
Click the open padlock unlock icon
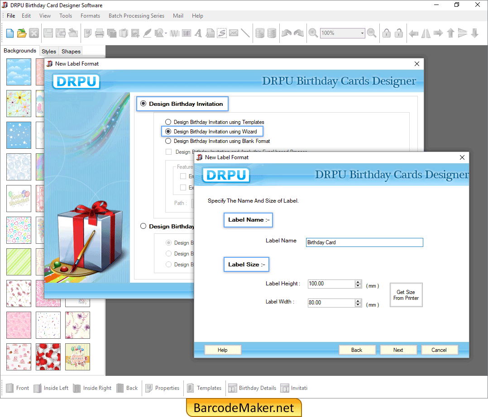point(399,33)
